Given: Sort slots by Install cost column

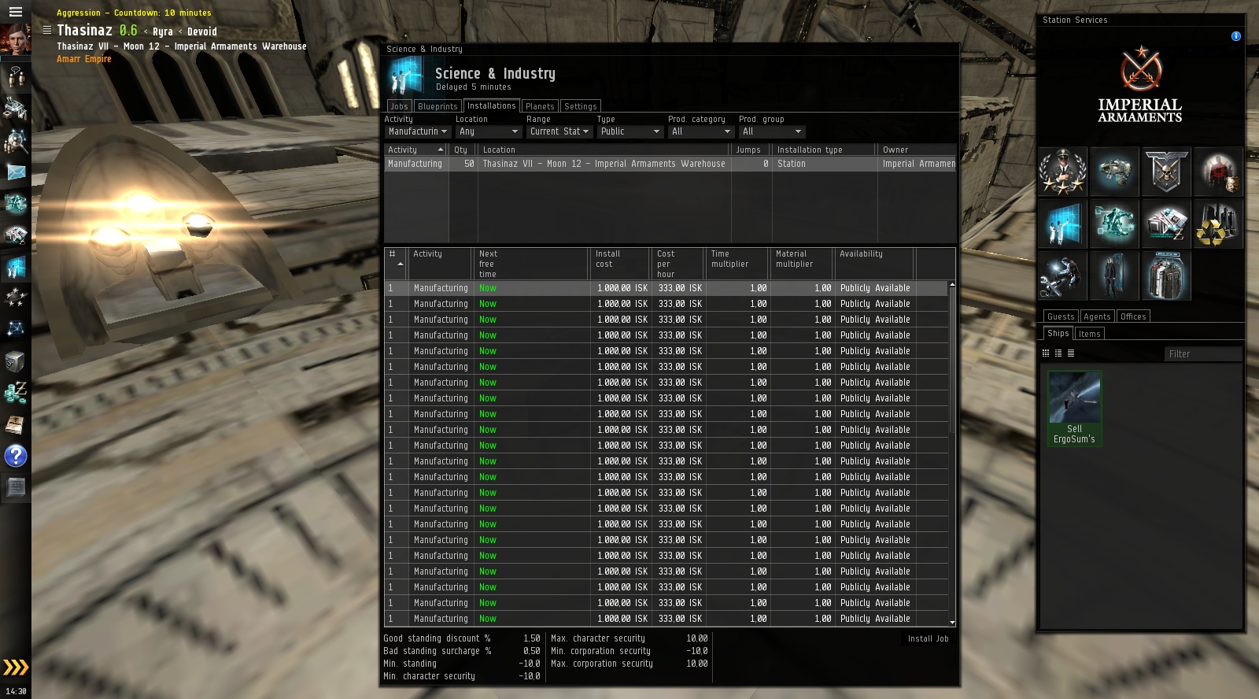Looking at the screenshot, I should pos(621,264).
